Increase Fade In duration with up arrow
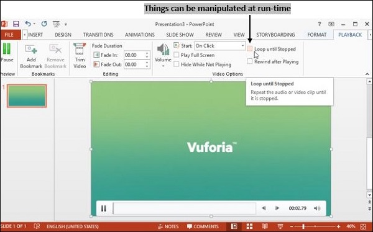The width and height of the screenshot is (373, 232). [147, 53]
